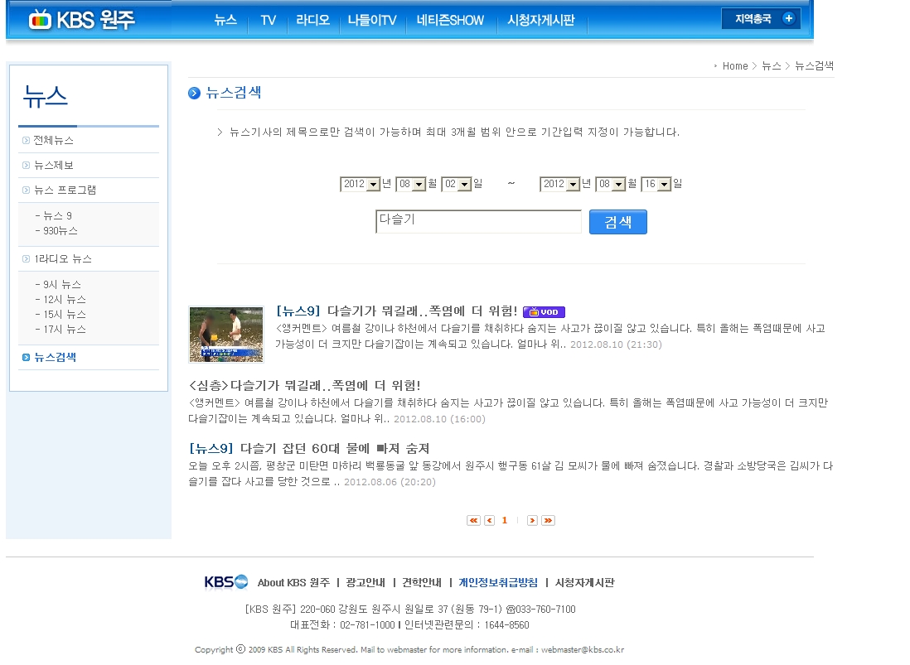Screen dimensions: 910x665
Task: Open 라디오 in top navigation
Action: (312, 21)
